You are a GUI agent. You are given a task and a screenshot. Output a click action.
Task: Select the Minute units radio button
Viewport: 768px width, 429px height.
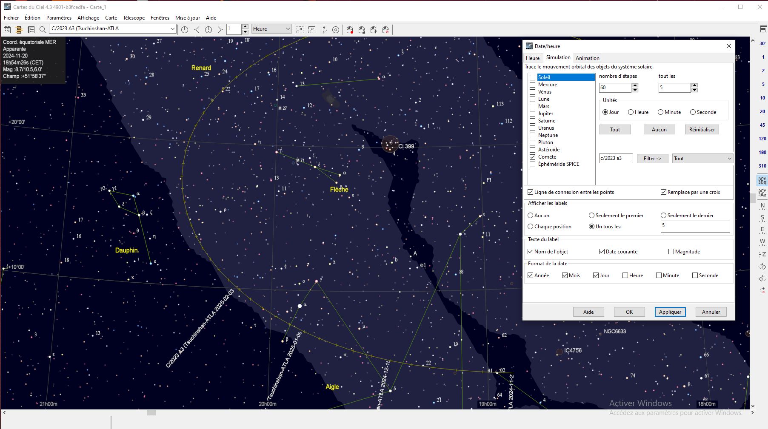point(660,112)
